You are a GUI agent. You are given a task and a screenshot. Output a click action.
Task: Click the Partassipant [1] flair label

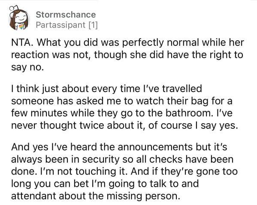67,25
